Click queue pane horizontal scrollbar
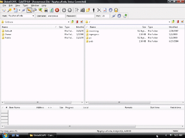This screenshot has height=138, width=185. (x=70, y=127)
